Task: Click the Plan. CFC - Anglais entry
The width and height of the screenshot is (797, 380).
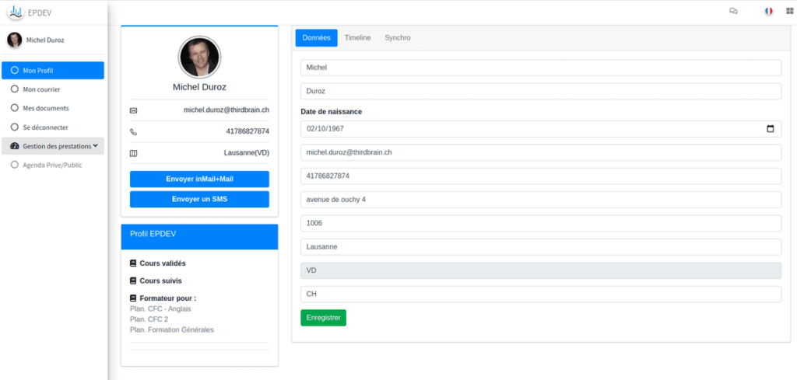Action: [160, 309]
